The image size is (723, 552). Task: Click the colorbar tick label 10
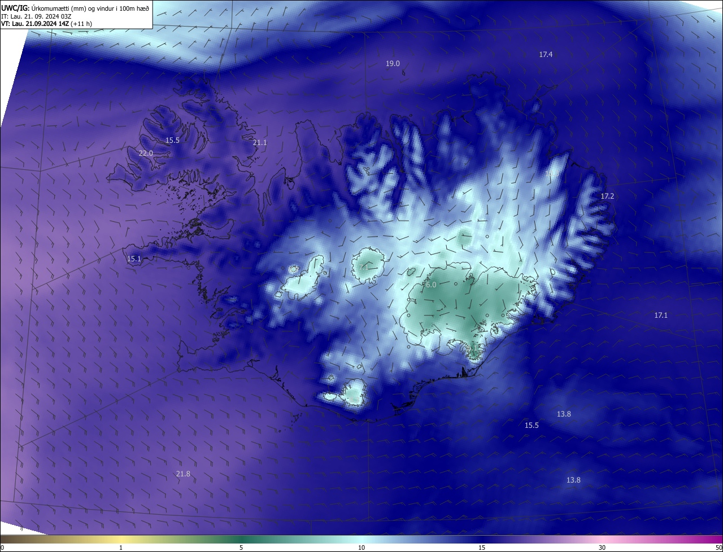(x=361, y=547)
